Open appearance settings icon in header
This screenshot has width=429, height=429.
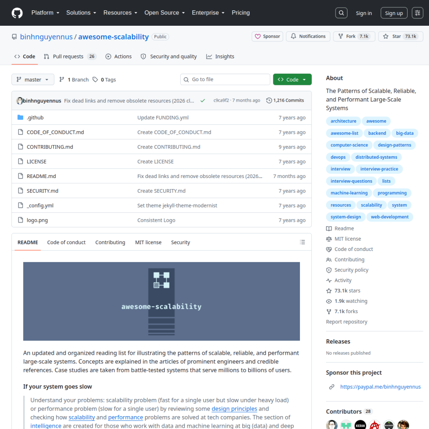417,13
